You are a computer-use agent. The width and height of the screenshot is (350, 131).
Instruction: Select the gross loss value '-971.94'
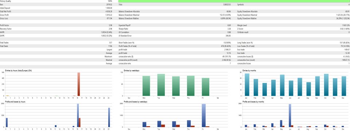coord(109,19)
